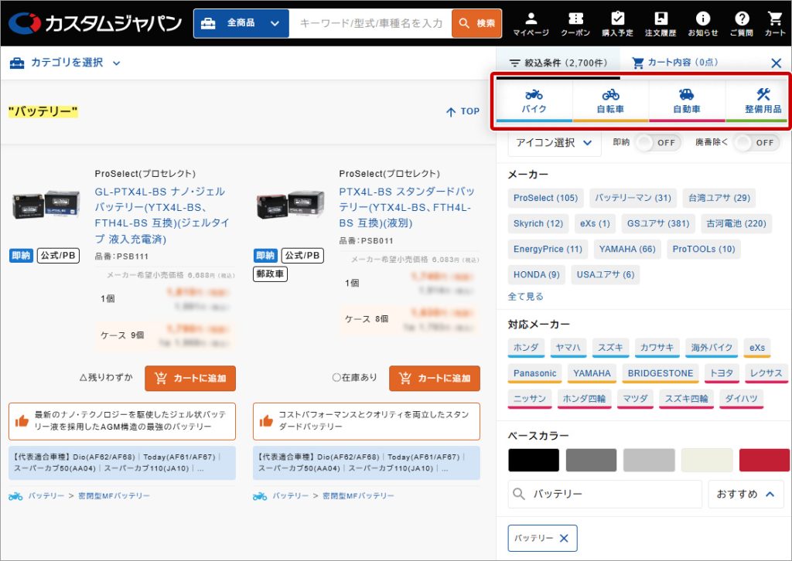Viewport: 792px width, 561px height.
Task: Click the orange 検索 search button
Action: pos(476,23)
